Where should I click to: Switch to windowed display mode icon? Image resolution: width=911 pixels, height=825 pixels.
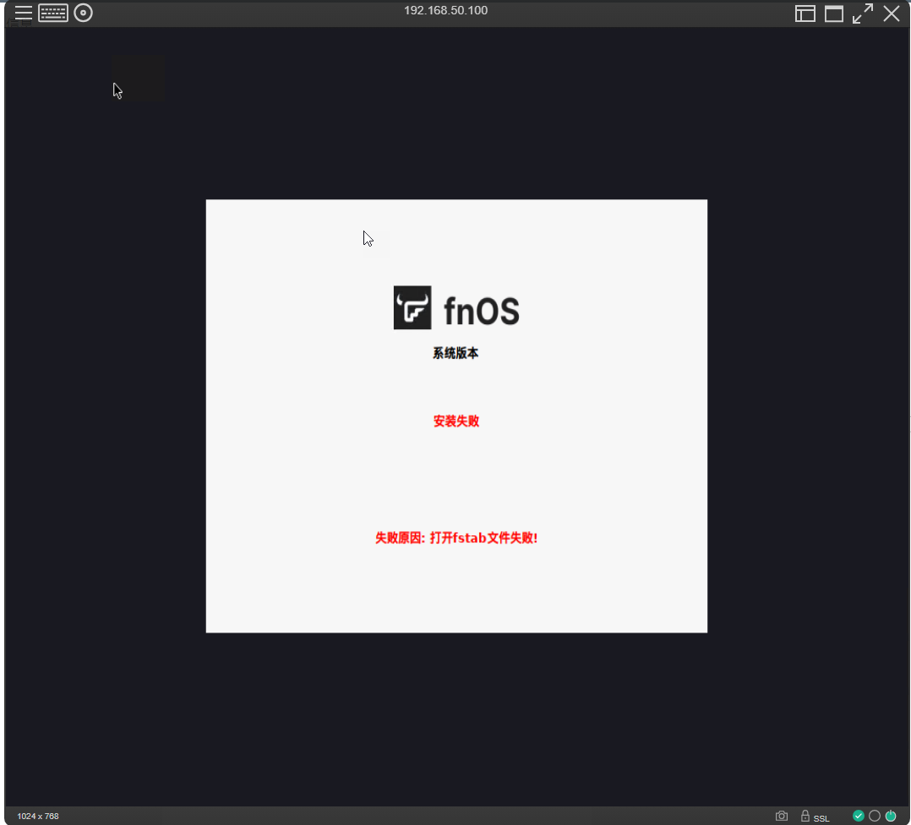click(834, 14)
